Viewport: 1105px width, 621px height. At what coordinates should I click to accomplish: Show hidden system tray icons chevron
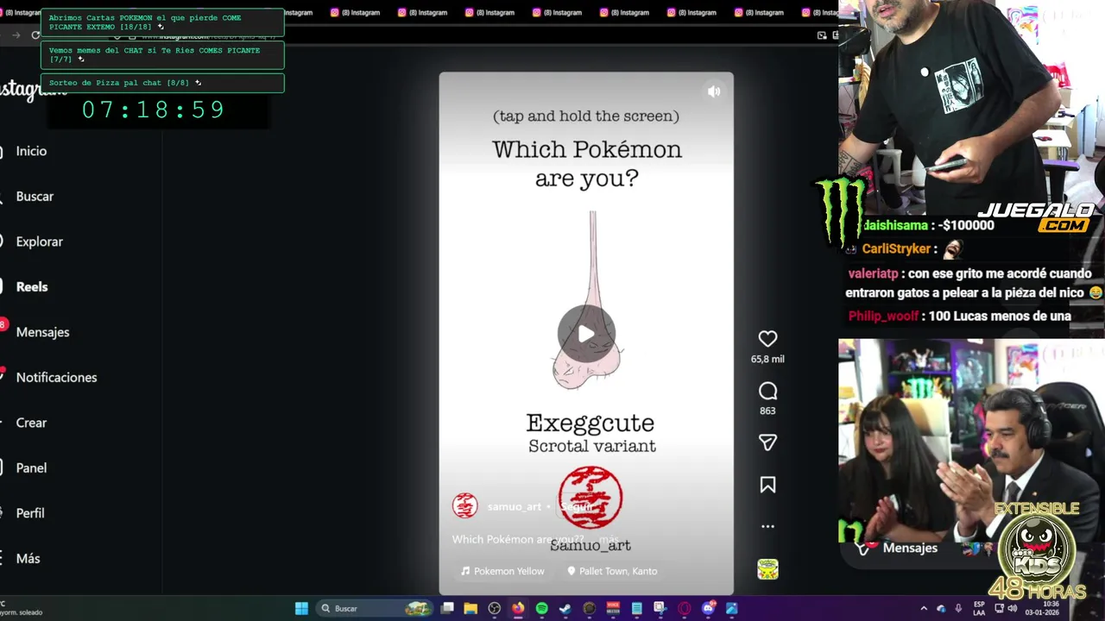click(924, 608)
